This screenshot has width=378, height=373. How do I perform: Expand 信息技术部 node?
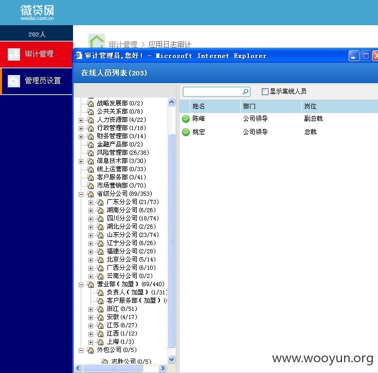81,161
